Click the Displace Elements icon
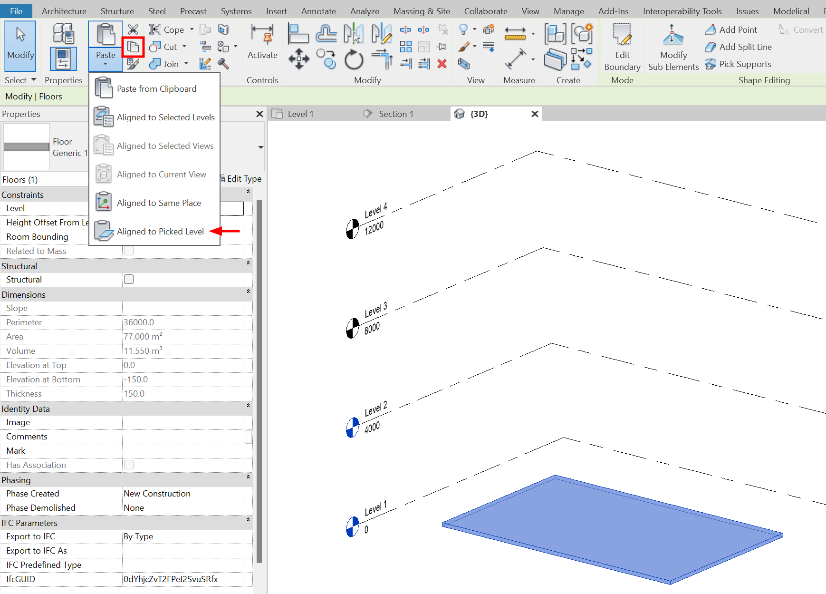 pos(488,29)
